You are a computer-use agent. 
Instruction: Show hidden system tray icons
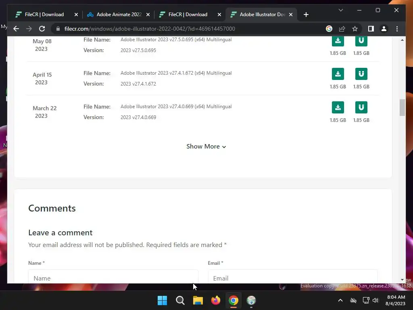click(340, 300)
